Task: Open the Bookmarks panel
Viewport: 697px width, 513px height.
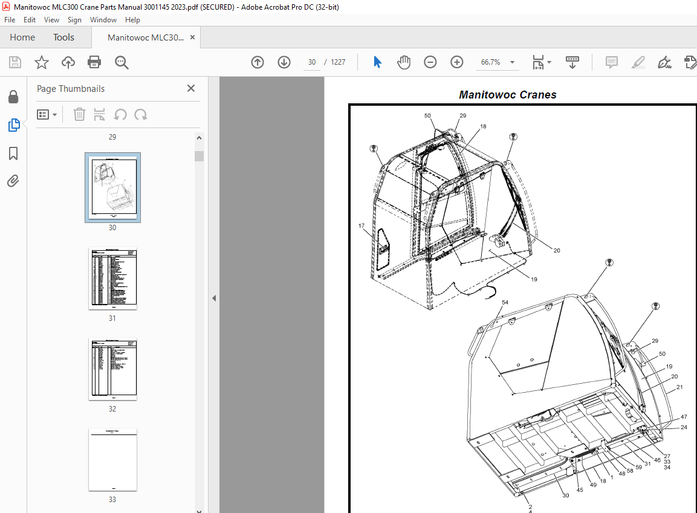Action: click(13, 153)
